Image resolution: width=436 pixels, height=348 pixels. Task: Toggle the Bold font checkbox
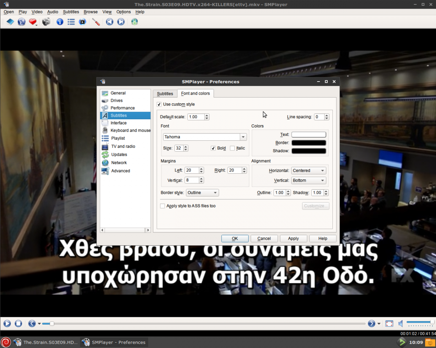[x=213, y=148]
